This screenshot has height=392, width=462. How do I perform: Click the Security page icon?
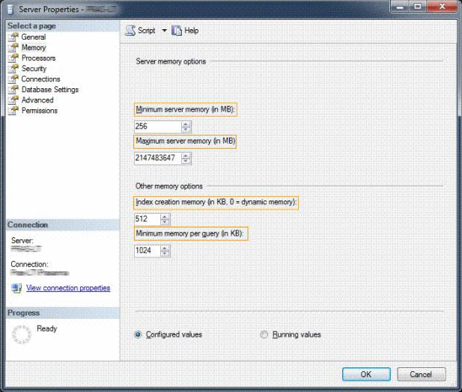pos(13,68)
